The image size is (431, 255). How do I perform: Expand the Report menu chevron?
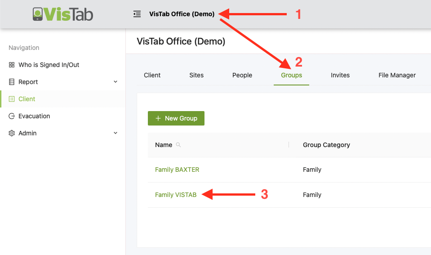[116, 82]
